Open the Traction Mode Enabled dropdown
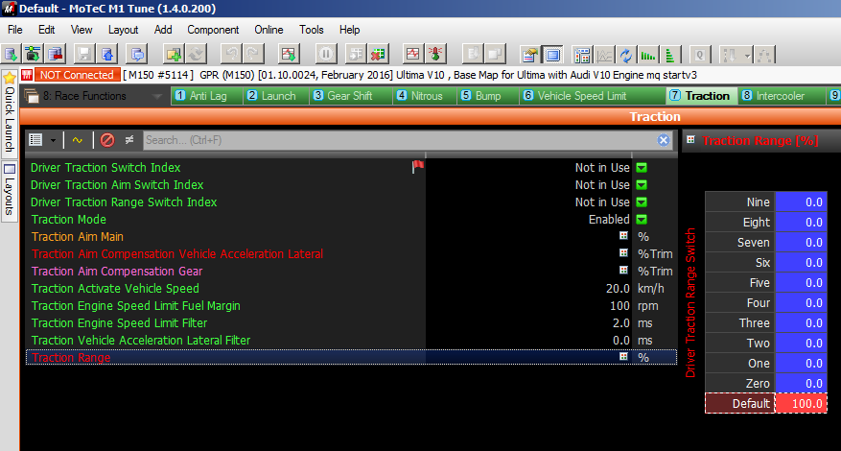The height and width of the screenshot is (451, 841). pyautogui.click(x=641, y=219)
